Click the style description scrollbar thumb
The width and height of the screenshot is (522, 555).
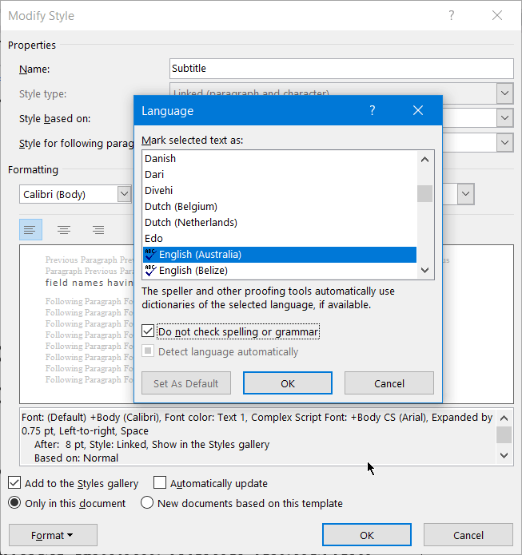coord(504,434)
